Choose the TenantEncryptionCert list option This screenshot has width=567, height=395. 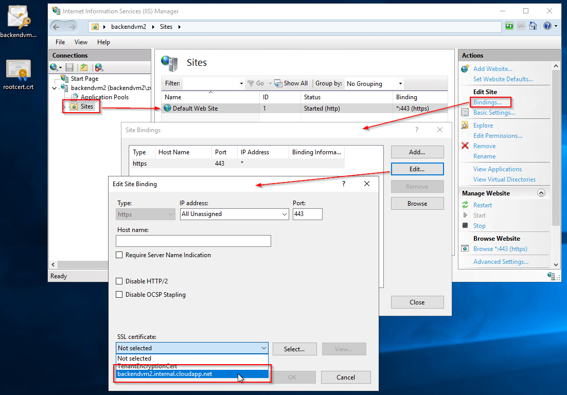click(x=192, y=366)
